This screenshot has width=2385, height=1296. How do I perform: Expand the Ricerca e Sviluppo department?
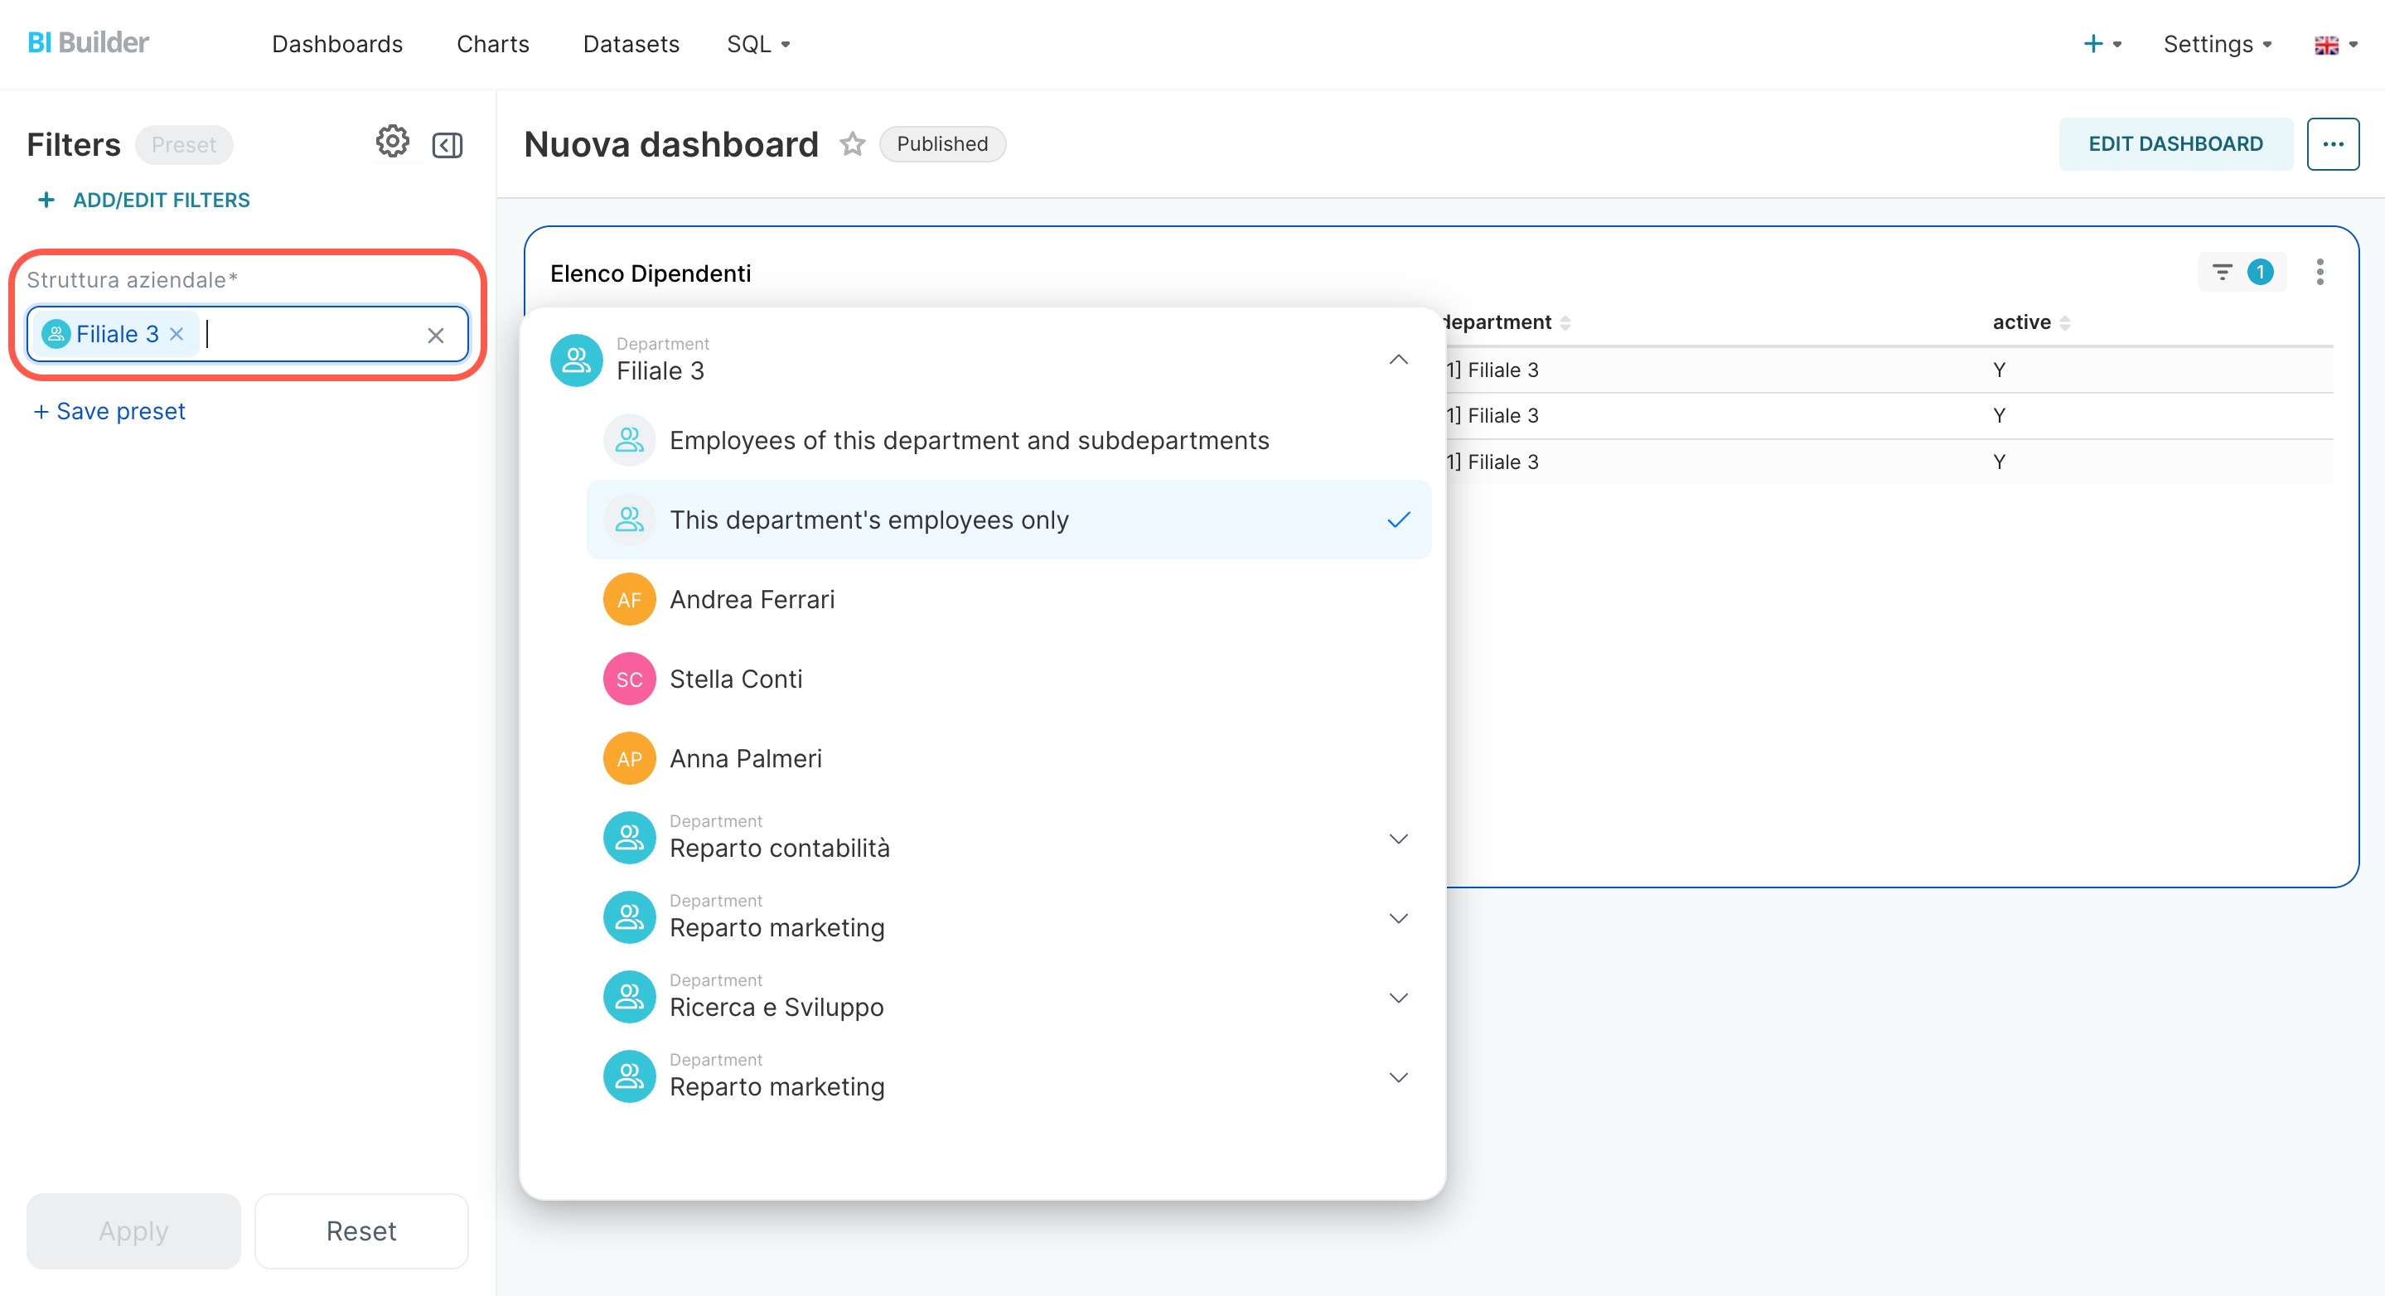(1398, 998)
